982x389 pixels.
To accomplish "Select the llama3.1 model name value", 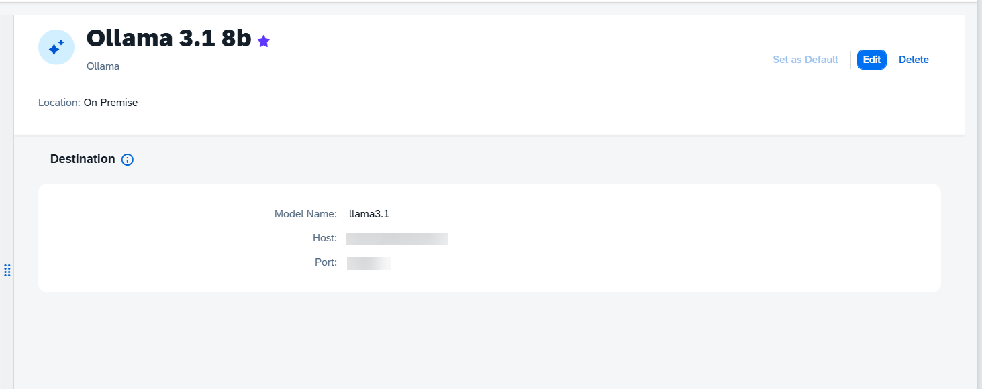I will coord(369,214).
